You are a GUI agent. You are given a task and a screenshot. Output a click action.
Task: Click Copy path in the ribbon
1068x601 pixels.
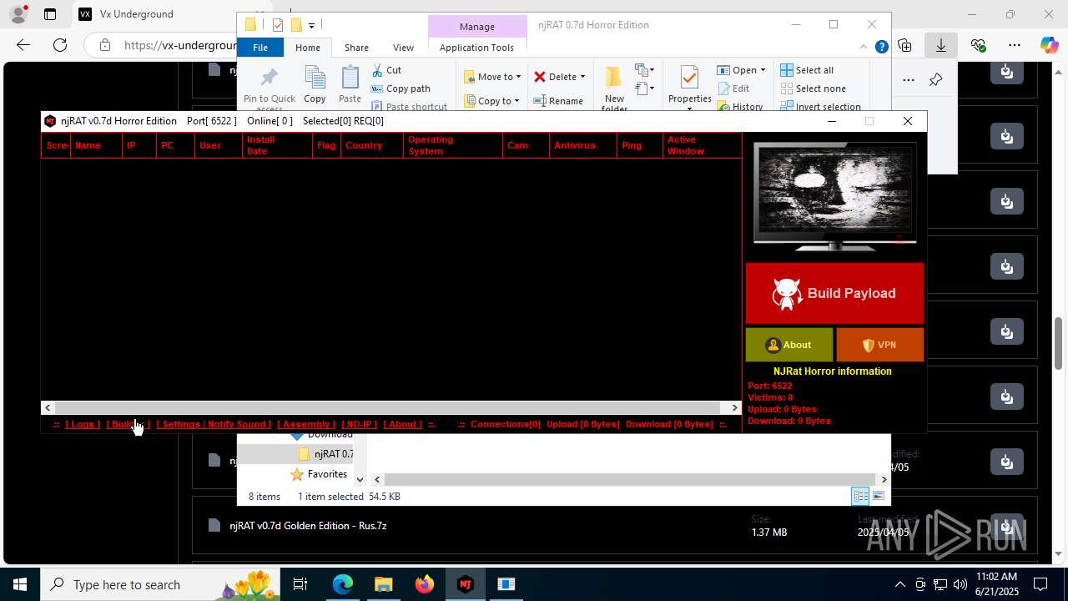(x=400, y=88)
